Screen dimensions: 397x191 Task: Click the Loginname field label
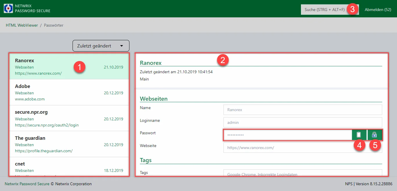pos(150,120)
